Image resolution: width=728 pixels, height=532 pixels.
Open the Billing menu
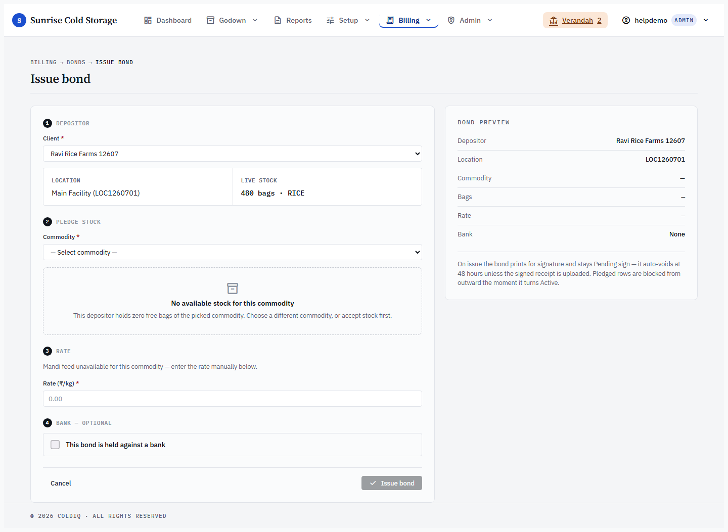point(408,20)
